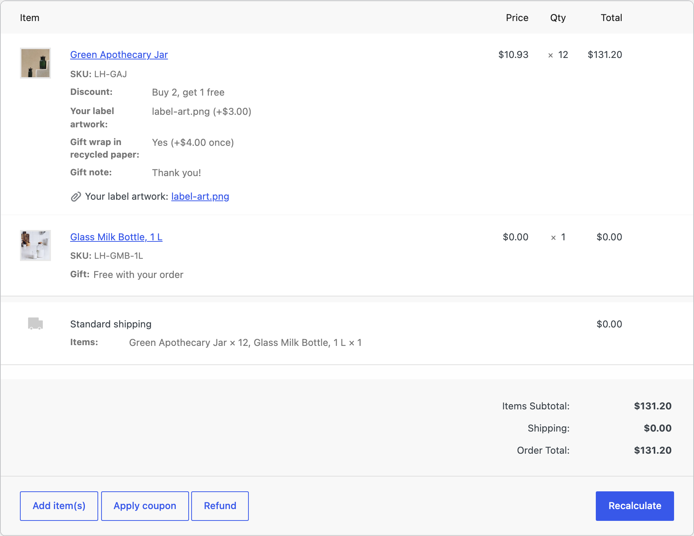Select the SKU: LH-GAJ text
The height and width of the screenshot is (536, 694).
click(99, 74)
